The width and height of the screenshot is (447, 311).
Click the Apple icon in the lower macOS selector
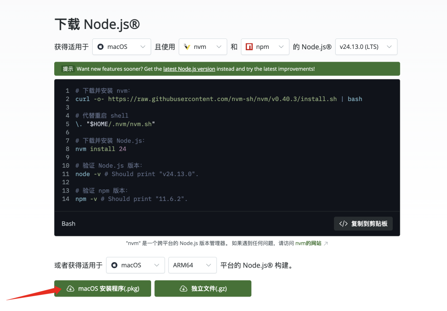coord(115,265)
